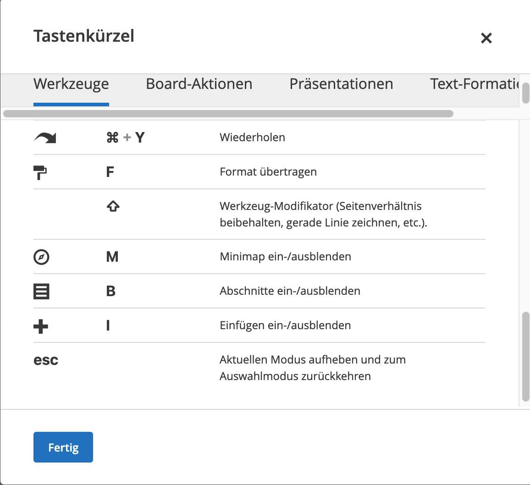Close the Tastenkürzel dialog with the X
This screenshot has height=485, width=530.
pyautogui.click(x=486, y=38)
